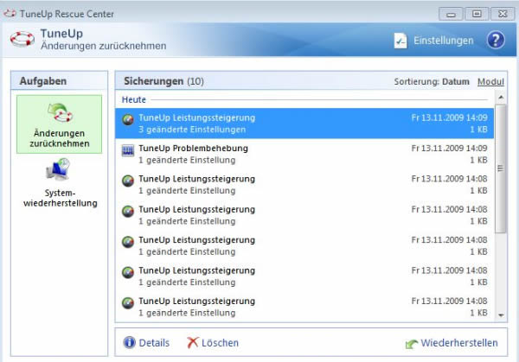Image resolution: width=519 pixels, height=362 pixels.
Task: Click the blue info Details icon
Action: click(130, 342)
